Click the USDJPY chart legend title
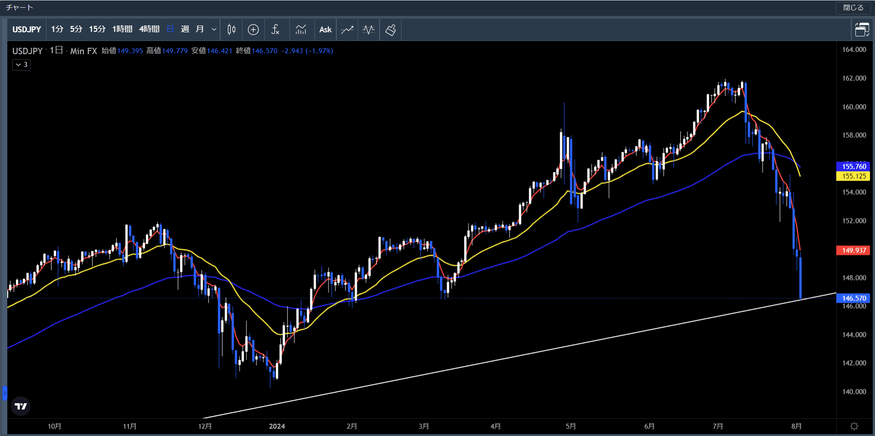 (x=27, y=51)
